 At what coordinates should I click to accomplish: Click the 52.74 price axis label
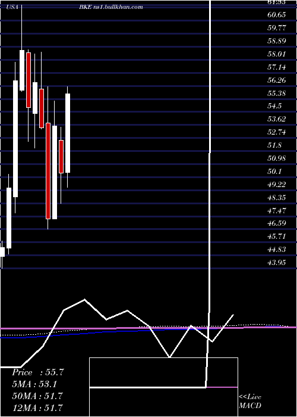click(x=277, y=132)
